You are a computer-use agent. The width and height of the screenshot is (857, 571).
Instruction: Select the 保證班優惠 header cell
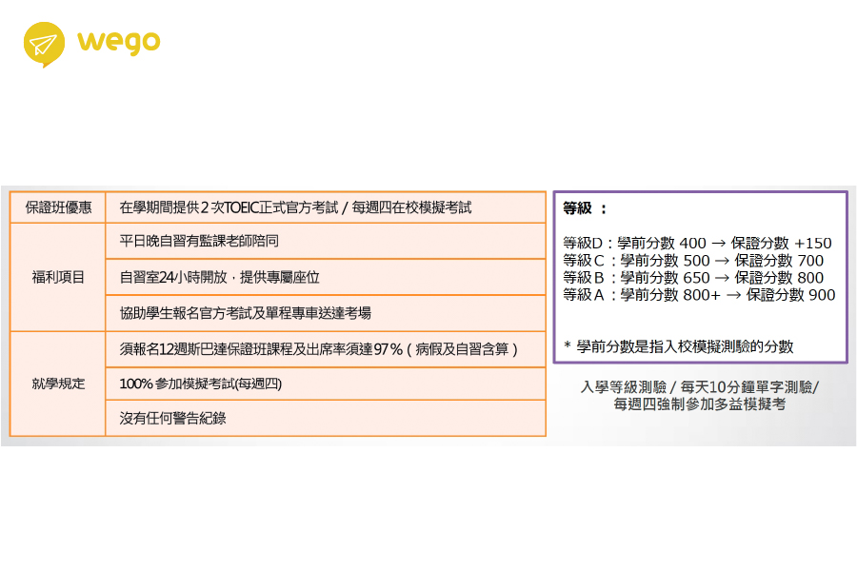pos(58,207)
